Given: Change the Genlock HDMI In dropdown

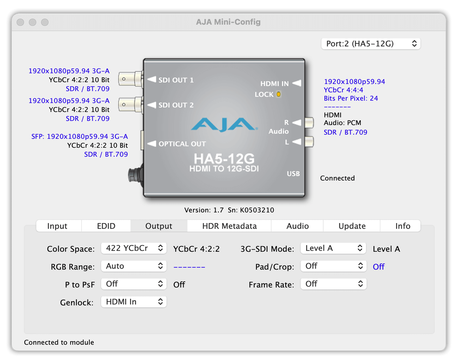Looking at the screenshot, I should (x=134, y=302).
